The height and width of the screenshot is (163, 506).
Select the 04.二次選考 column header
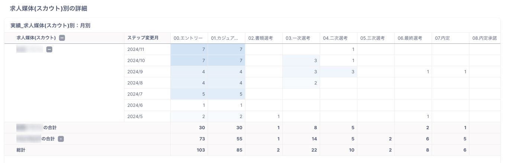(335, 38)
